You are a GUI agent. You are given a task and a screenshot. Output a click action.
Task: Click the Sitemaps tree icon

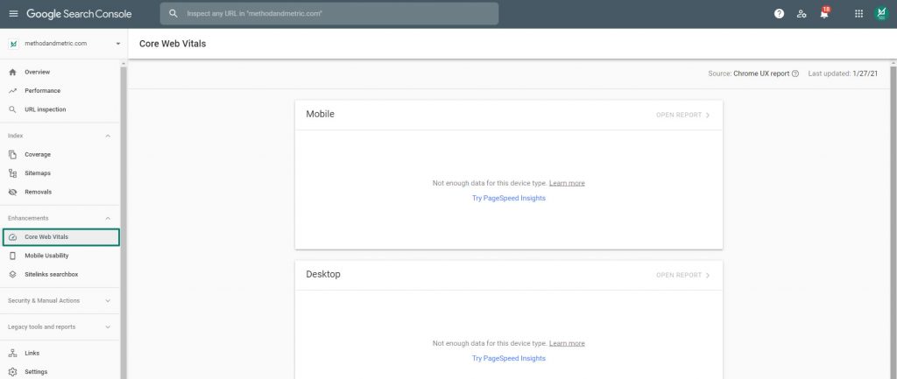[12, 173]
